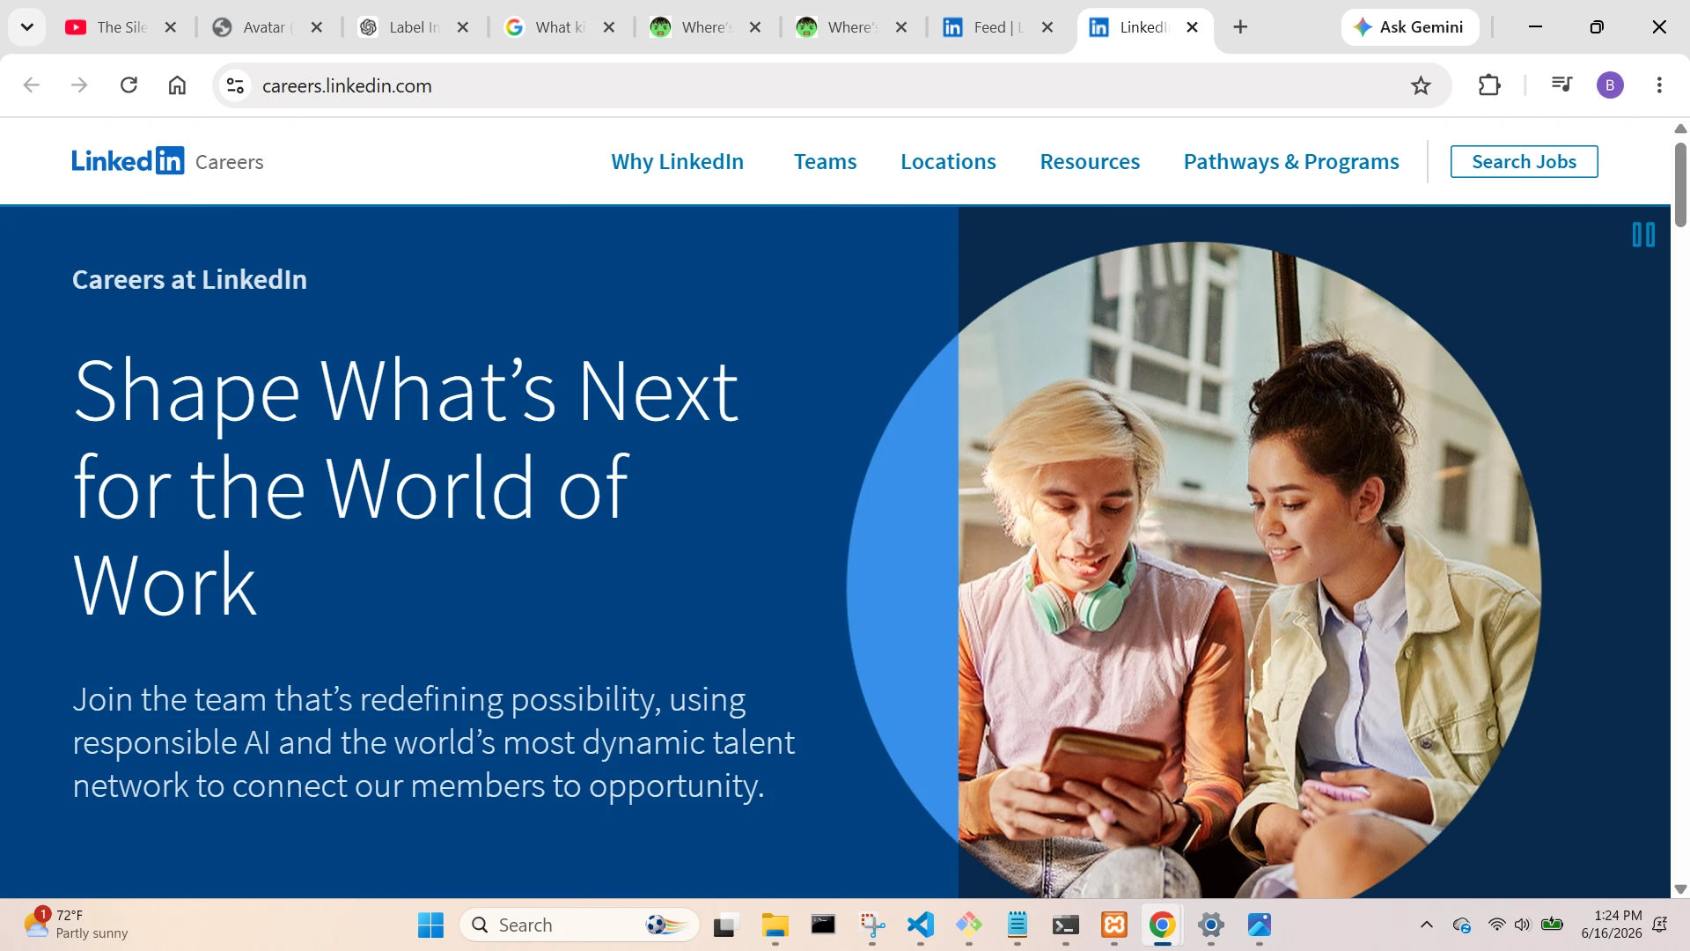Viewport: 1690px width, 951px height.
Task: View site information icon in address bar
Action: pos(235,85)
